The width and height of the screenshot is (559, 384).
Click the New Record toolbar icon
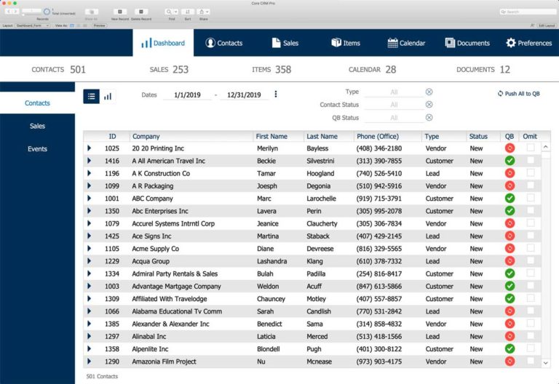[x=120, y=12]
